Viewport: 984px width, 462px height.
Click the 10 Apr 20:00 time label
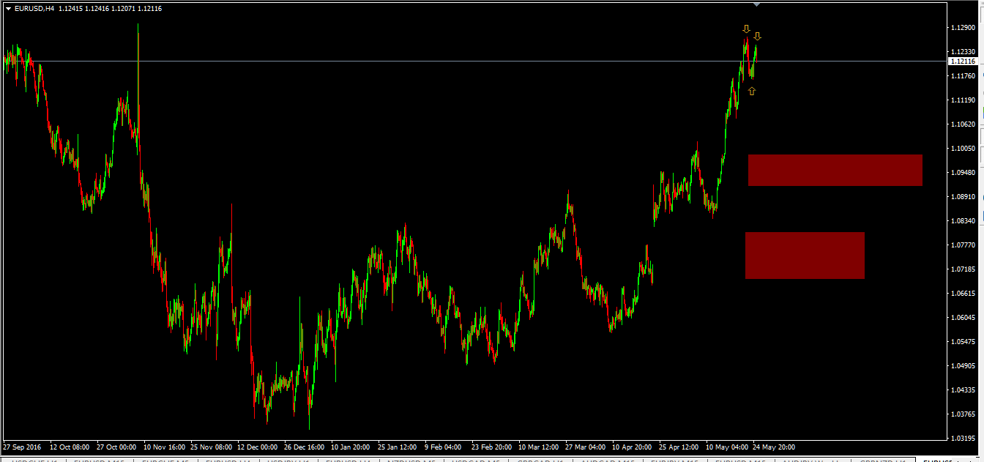[x=632, y=447]
